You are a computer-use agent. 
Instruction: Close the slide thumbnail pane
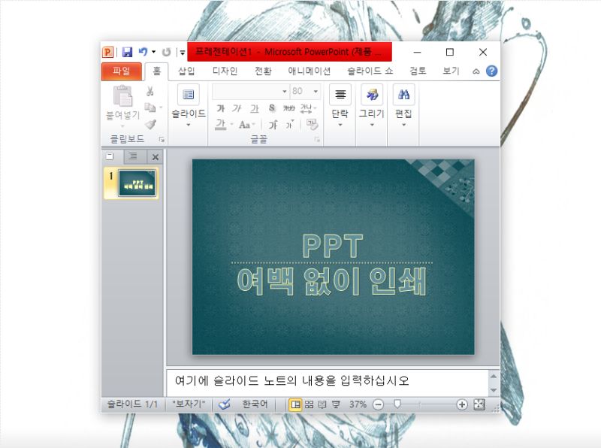click(x=156, y=157)
